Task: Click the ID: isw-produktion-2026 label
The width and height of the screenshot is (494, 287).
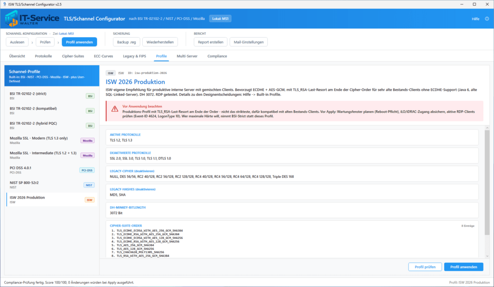Action: point(147,73)
